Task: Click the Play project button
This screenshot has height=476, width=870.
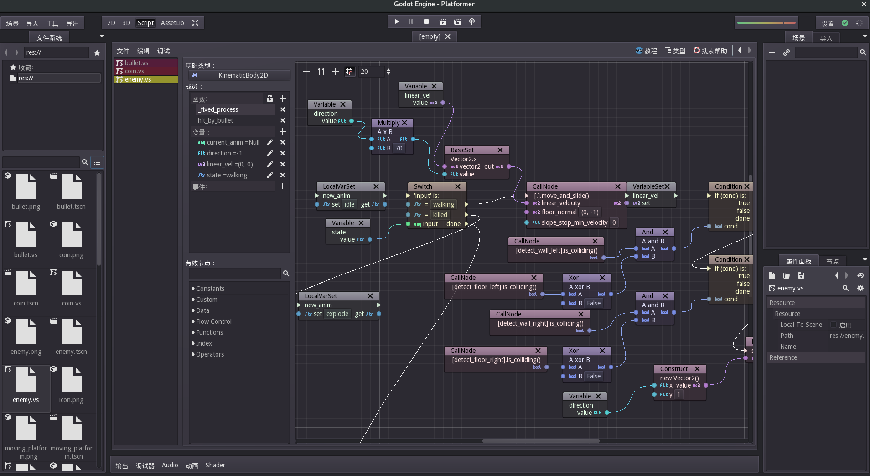Action: pyautogui.click(x=397, y=21)
